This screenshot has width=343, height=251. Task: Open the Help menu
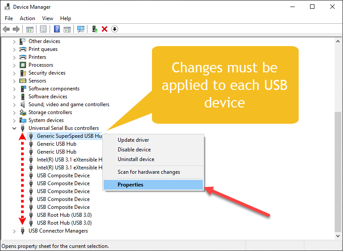pyautogui.click(x=65, y=18)
